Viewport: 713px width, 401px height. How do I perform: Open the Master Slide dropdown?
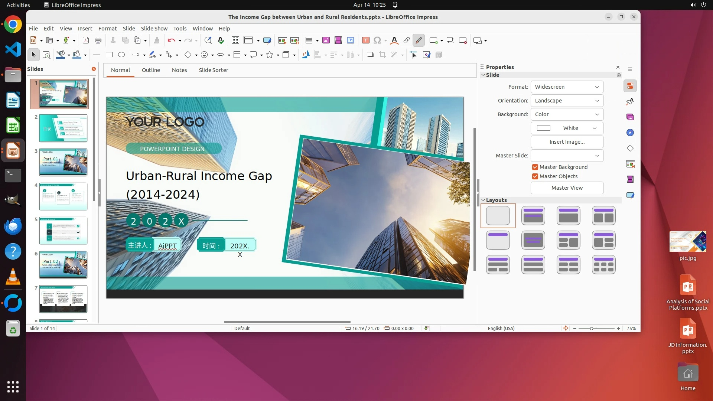tap(567, 156)
